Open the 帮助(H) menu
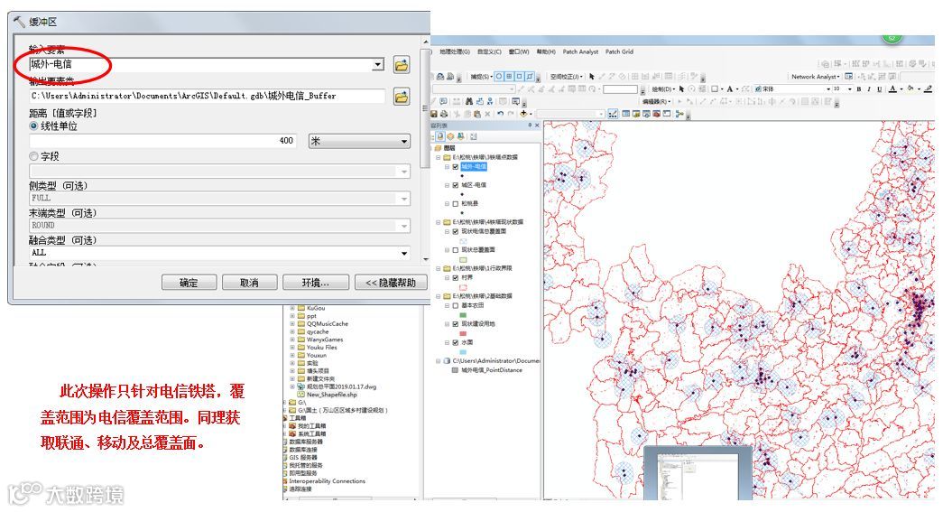 (x=546, y=52)
